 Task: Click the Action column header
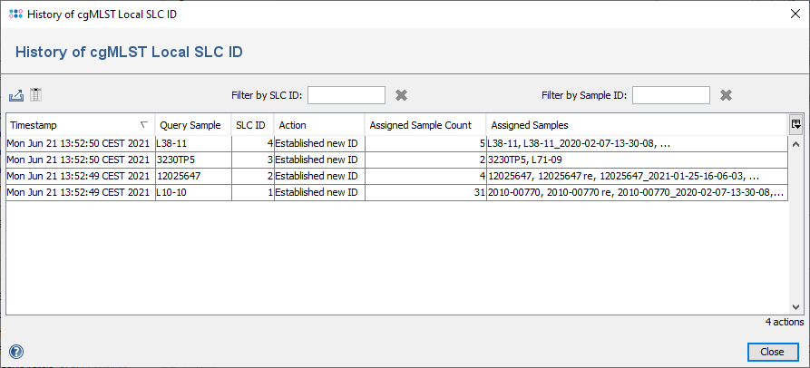(318, 125)
